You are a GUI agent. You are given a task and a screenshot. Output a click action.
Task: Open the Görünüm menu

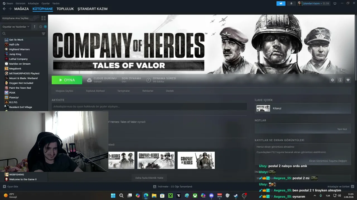tap(20, 3)
